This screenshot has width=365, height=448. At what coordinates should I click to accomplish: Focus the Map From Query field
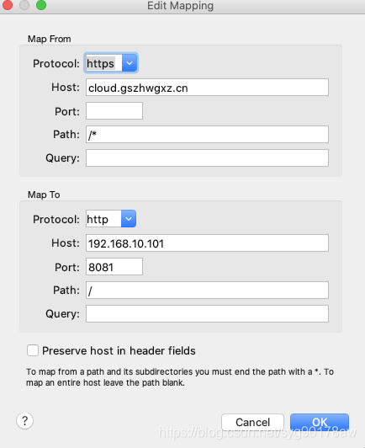pos(207,157)
